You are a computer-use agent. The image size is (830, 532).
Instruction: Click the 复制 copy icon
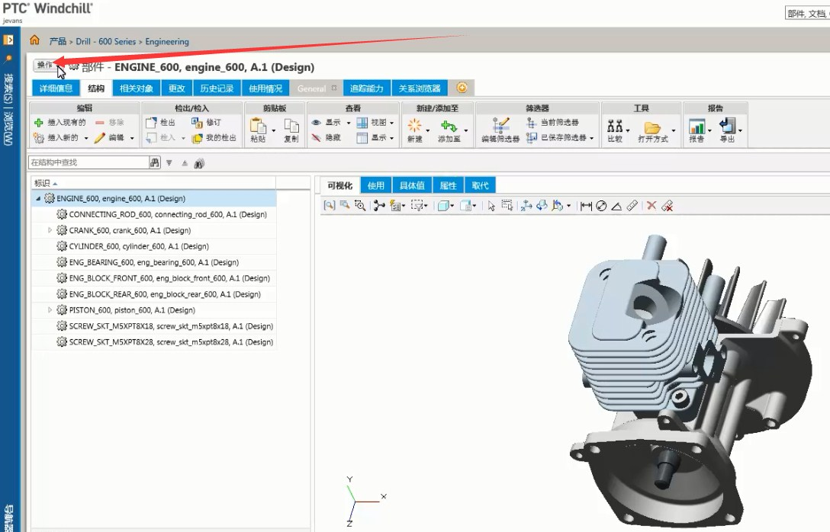[x=291, y=126]
